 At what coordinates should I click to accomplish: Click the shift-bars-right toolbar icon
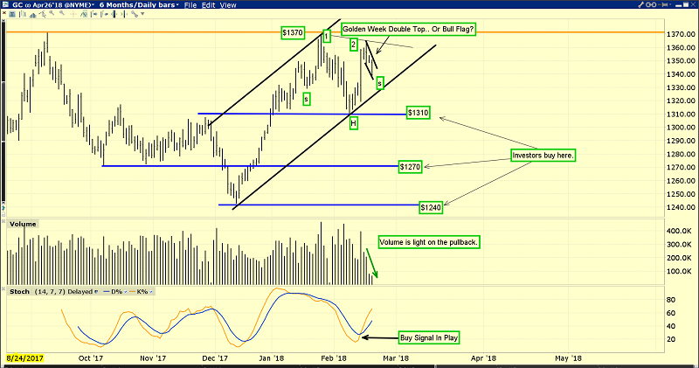[104, 14]
